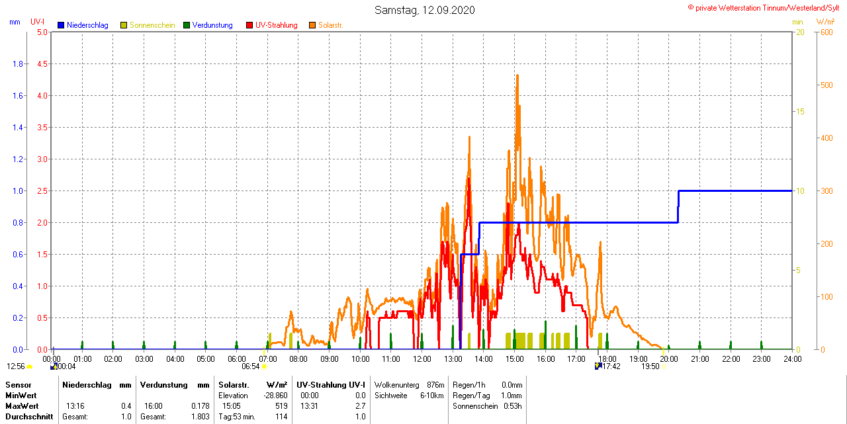Click the blue precipitation step line at 1.0
Image resolution: width=847 pixels, height=424 pixels.
click(735, 191)
